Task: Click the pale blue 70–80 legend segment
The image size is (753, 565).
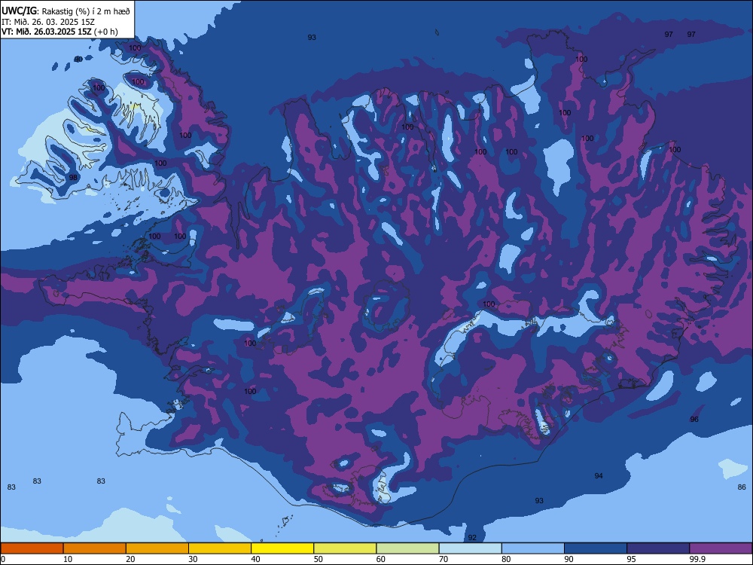Action: click(470, 548)
